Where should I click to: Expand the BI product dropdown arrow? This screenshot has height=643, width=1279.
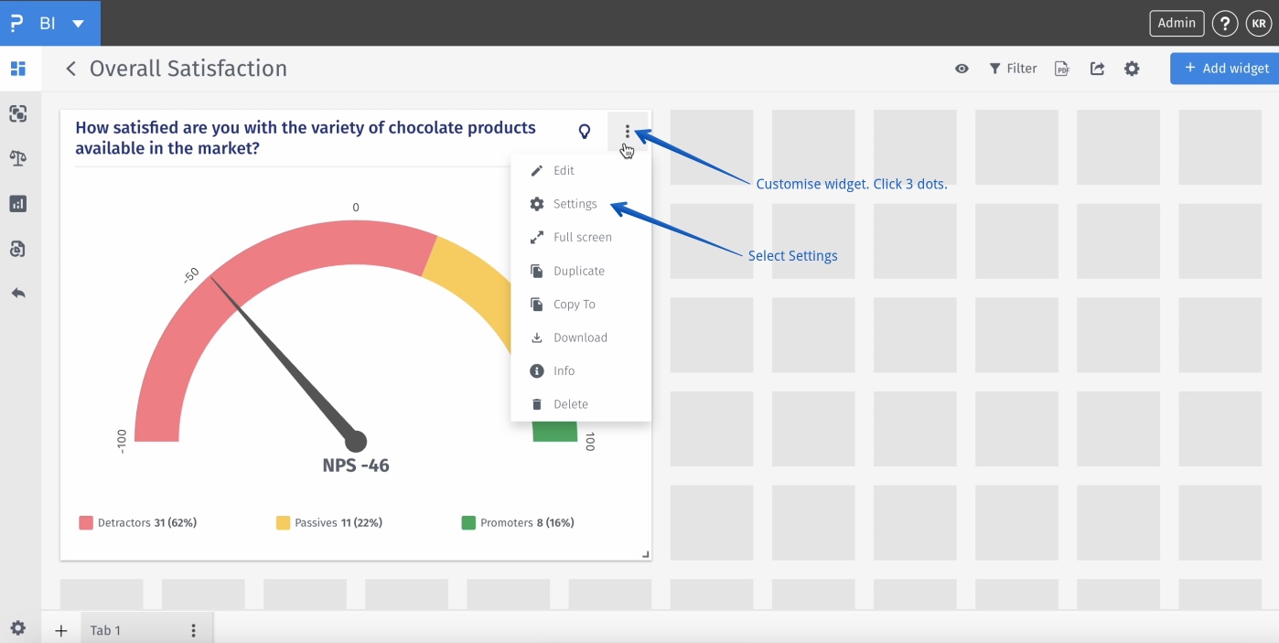coord(79,24)
